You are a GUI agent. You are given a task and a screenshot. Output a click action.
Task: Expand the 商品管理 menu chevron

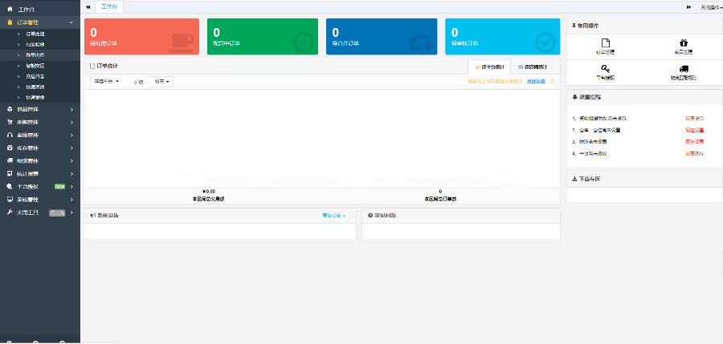click(71, 110)
